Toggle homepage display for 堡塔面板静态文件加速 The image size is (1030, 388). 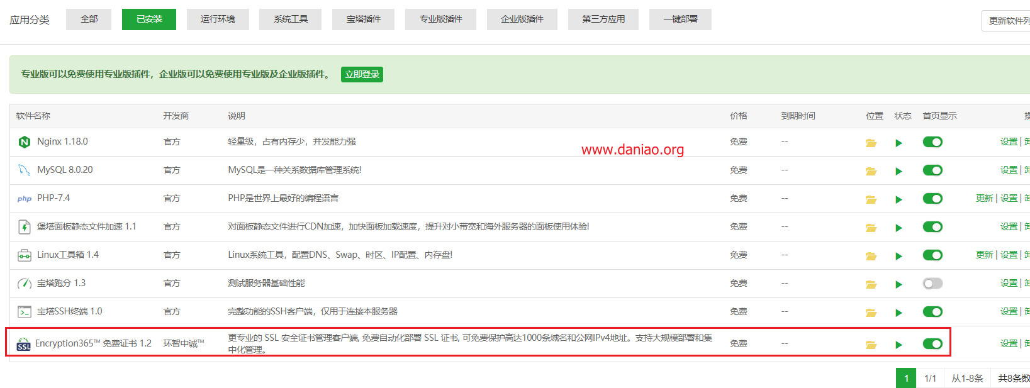(x=932, y=227)
